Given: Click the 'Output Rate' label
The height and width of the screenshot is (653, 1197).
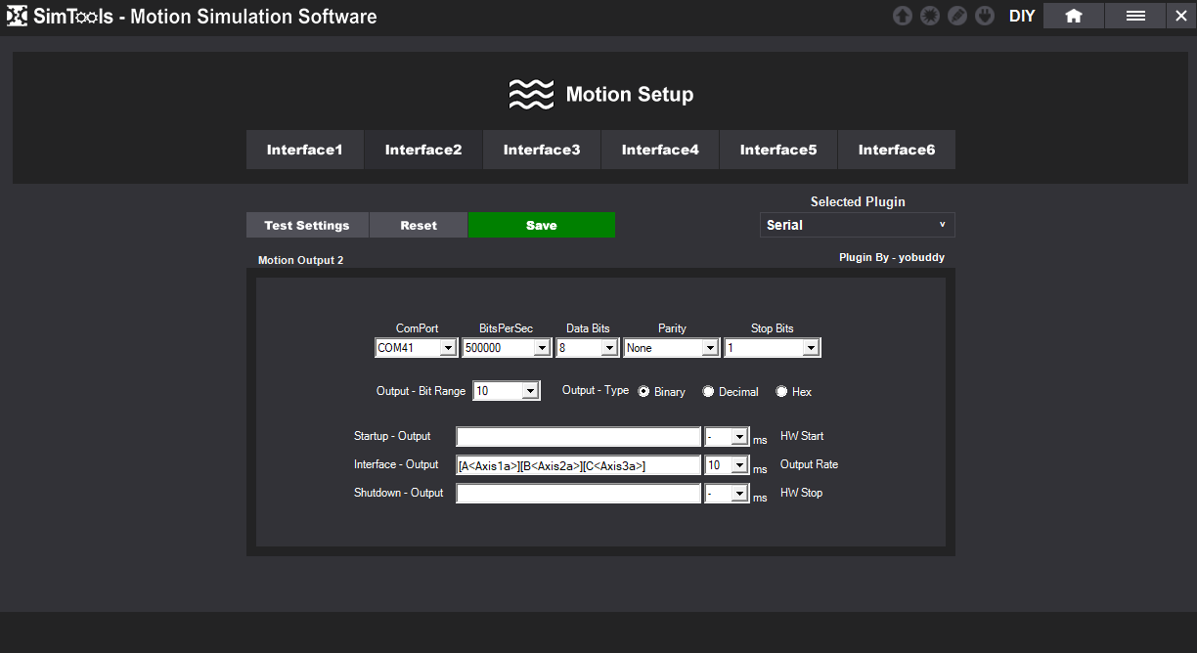Looking at the screenshot, I should pyautogui.click(x=809, y=464).
